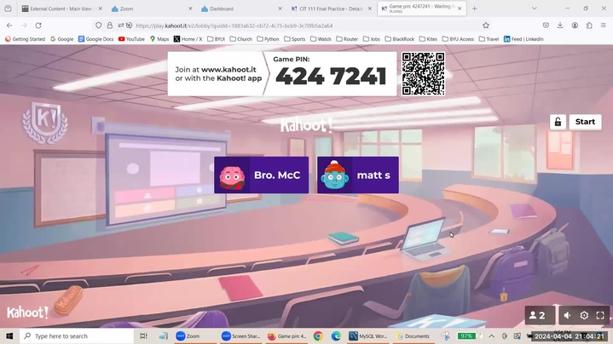Select player Bro. McC
This screenshot has width=613, height=344.
261,175
